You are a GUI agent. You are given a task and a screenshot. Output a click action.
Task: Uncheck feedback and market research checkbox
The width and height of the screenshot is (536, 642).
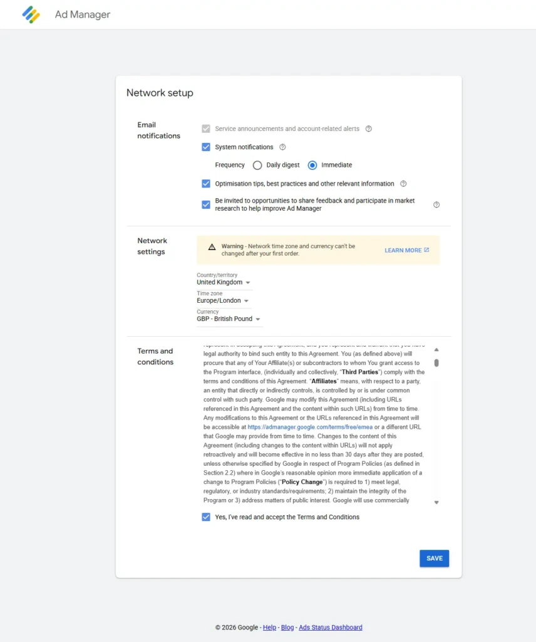point(206,205)
